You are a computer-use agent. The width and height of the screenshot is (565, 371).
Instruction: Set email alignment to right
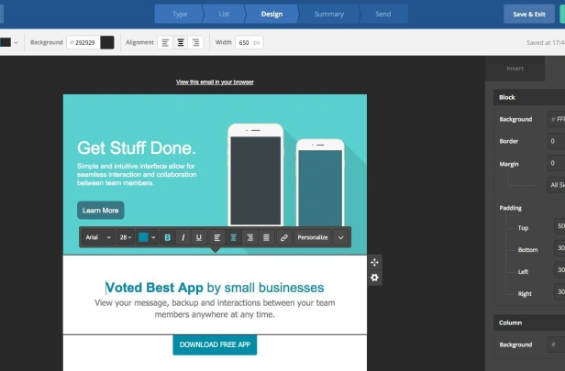195,42
